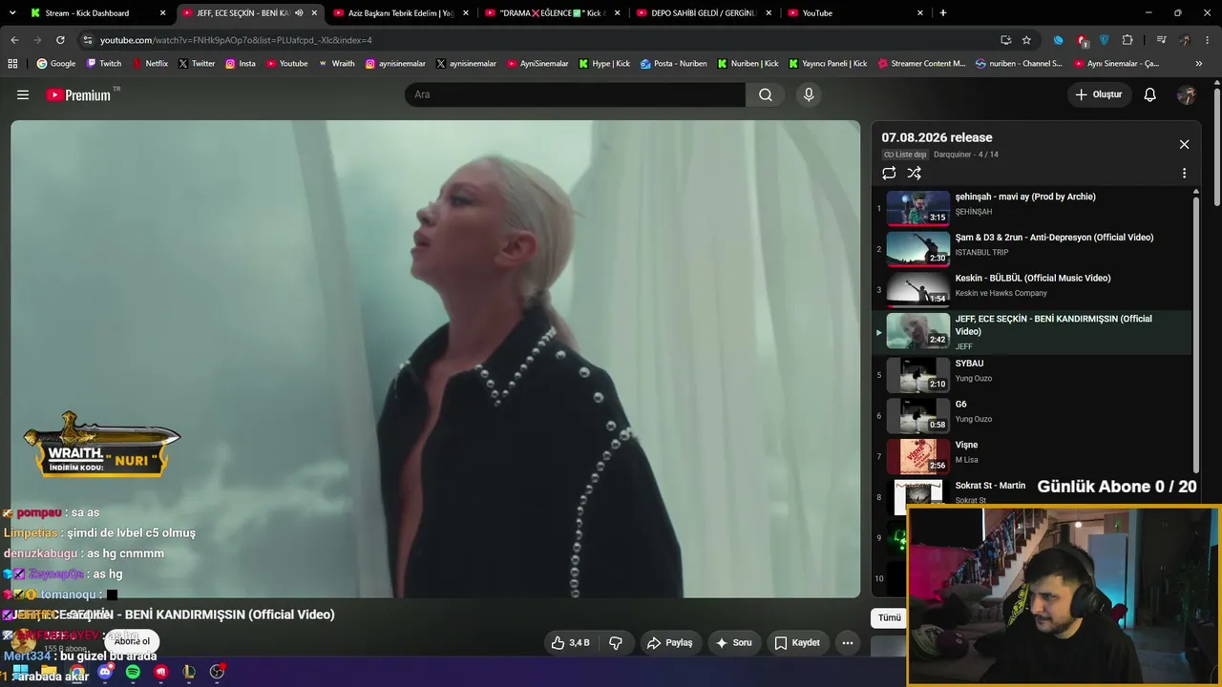
Task: Open the YouTube account avatar menu
Action: coord(1187,94)
